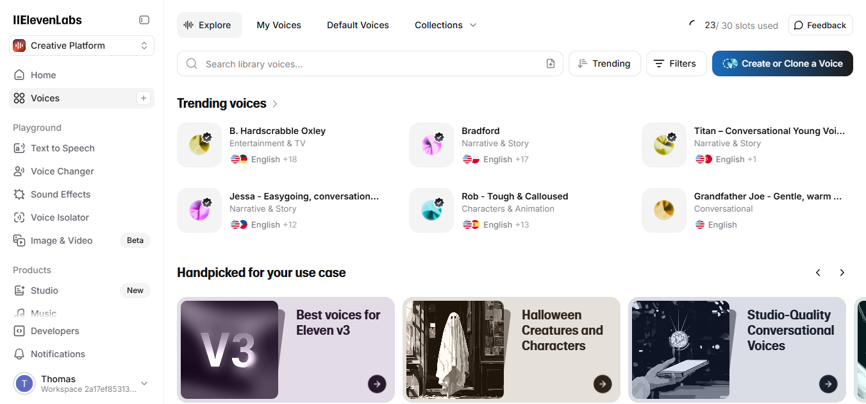The image size is (866, 404).
Task: Open the Trending sort dropdown
Action: coord(604,63)
